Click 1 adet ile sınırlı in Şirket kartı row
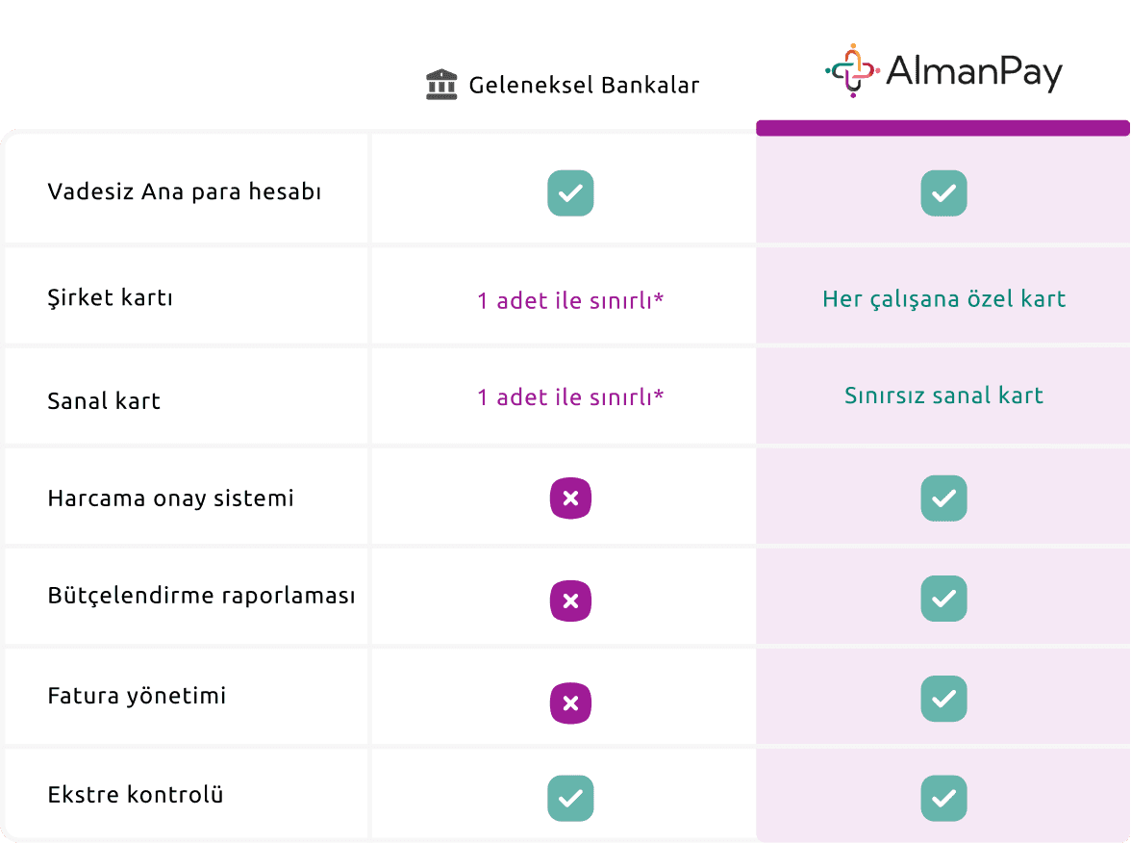 (x=570, y=300)
